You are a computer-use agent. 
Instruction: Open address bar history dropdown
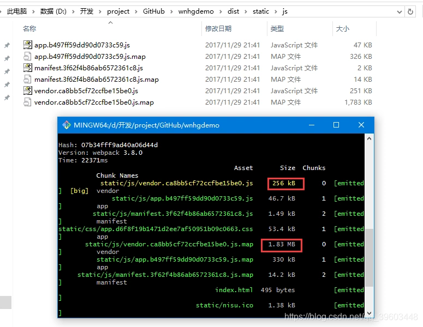click(400, 12)
